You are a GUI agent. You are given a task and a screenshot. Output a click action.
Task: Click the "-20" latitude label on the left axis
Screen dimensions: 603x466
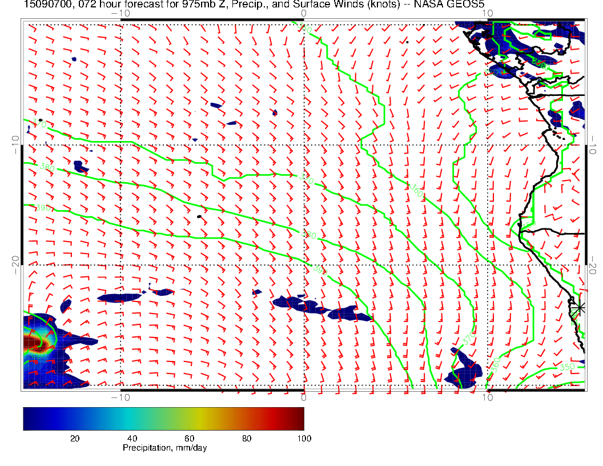coord(15,266)
